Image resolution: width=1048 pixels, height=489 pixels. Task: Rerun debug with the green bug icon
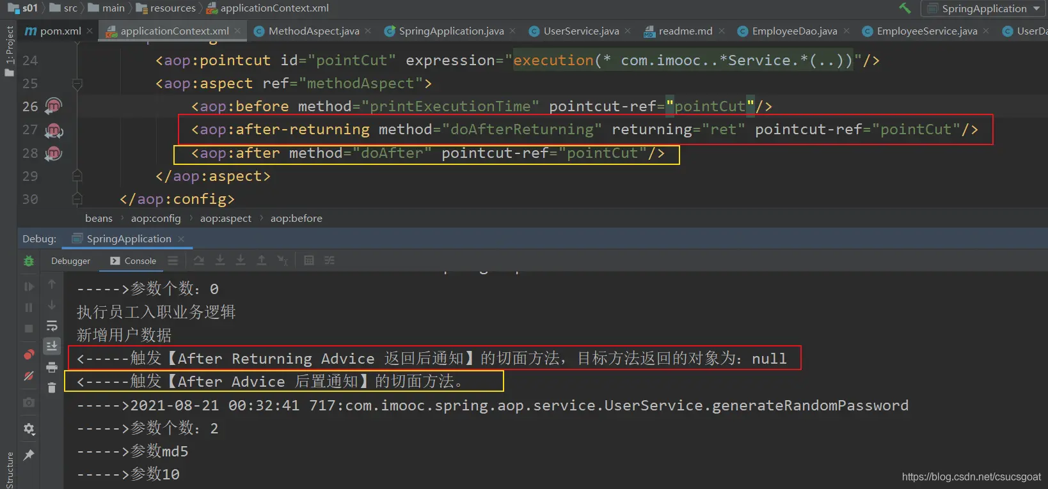click(29, 261)
